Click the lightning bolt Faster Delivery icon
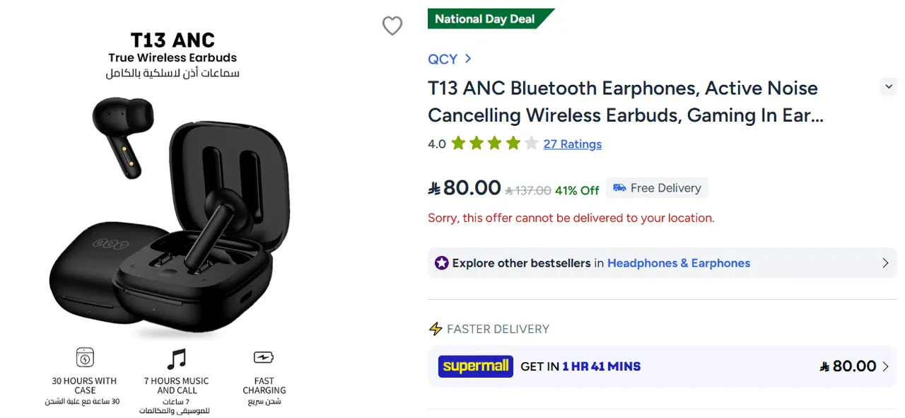905x418 pixels. pos(436,329)
